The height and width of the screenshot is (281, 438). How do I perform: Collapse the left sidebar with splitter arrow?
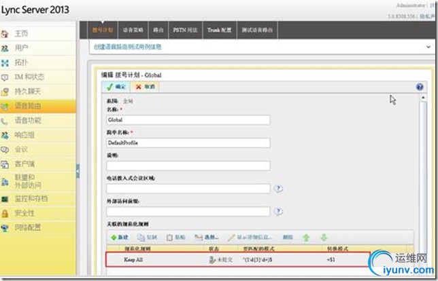coord(78,171)
